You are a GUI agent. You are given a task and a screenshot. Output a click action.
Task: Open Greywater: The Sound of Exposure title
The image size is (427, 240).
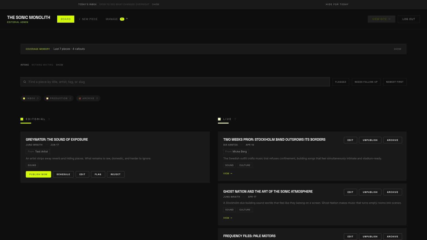pos(57,139)
